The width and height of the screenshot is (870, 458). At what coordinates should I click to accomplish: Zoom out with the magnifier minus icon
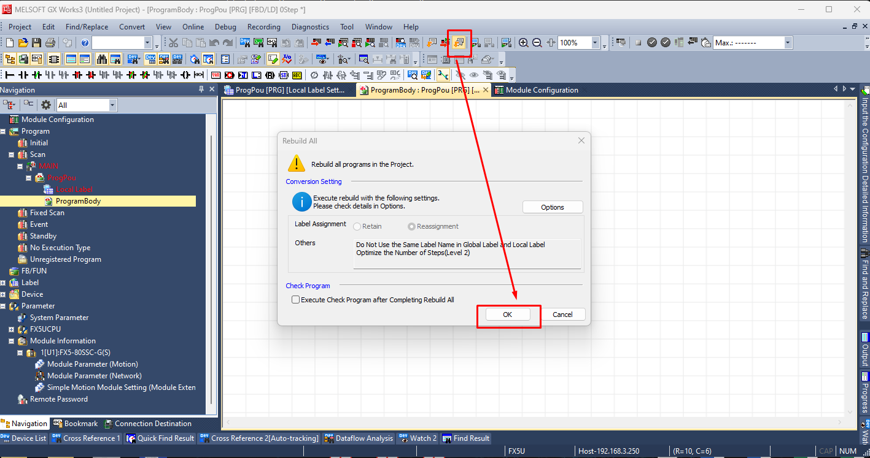point(537,43)
